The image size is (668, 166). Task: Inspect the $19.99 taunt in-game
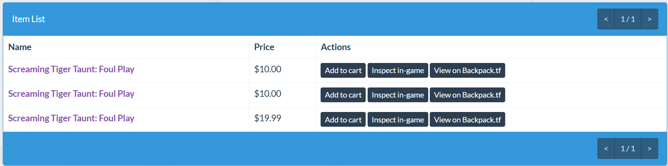pyautogui.click(x=398, y=119)
